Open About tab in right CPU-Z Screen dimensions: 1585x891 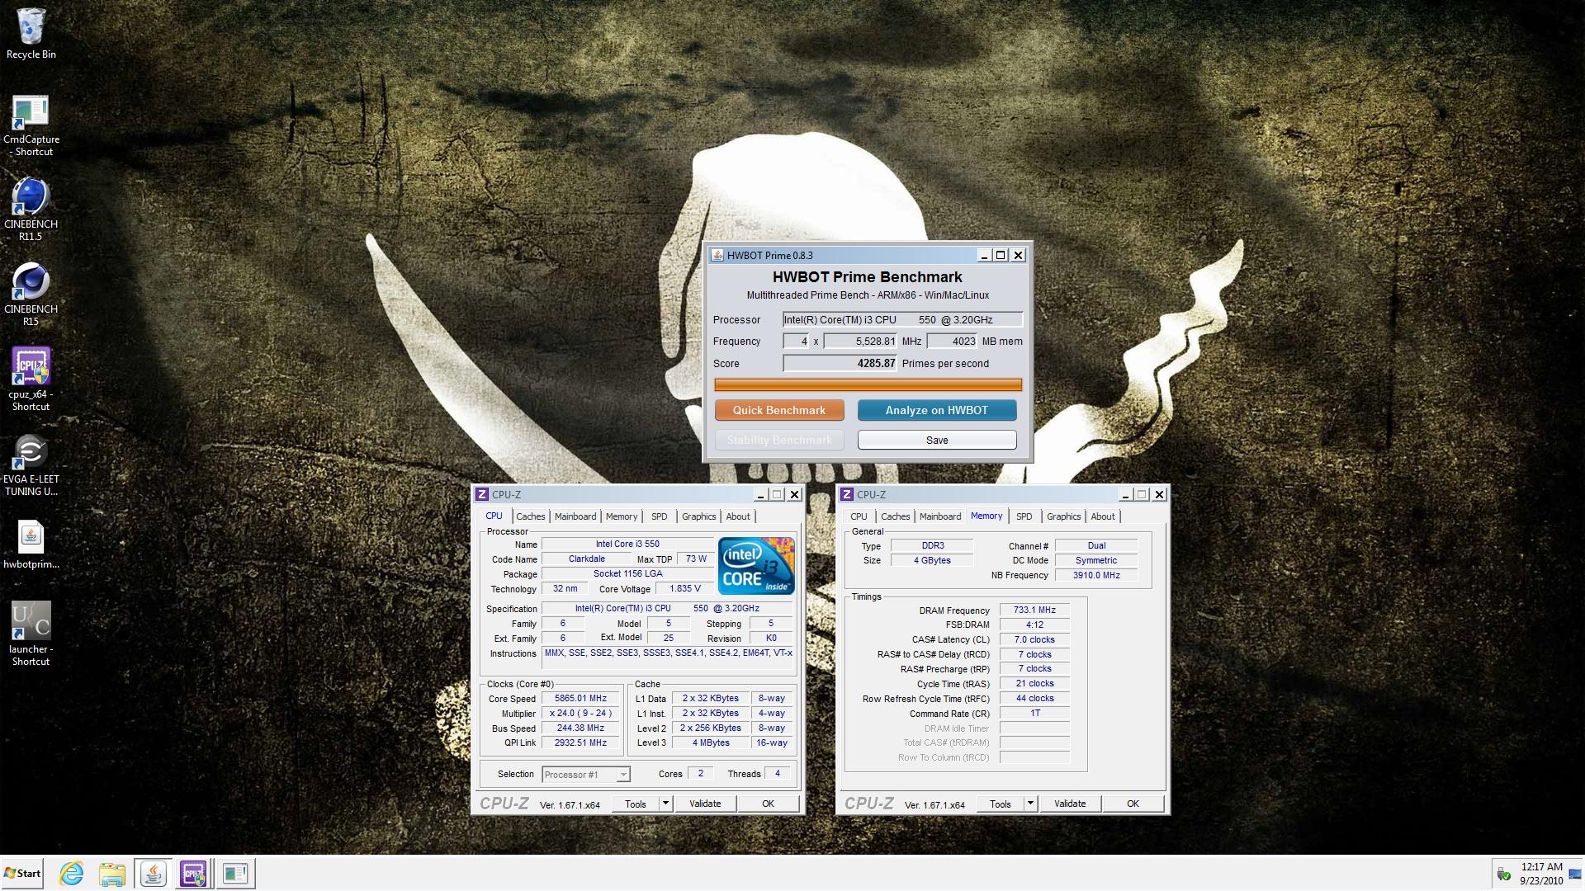[x=1103, y=516]
